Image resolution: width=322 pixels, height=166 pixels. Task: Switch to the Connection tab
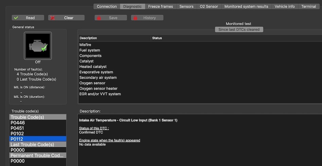(x=107, y=6)
